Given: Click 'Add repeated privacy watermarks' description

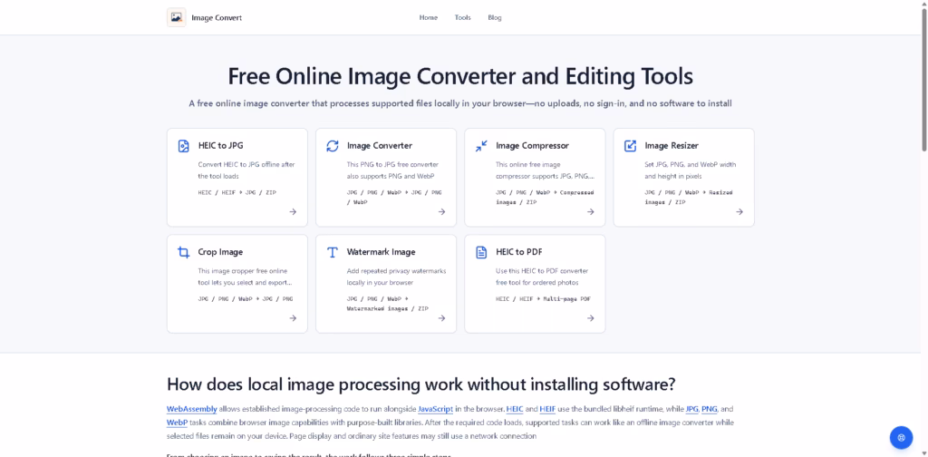Looking at the screenshot, I should pos(397,277).
